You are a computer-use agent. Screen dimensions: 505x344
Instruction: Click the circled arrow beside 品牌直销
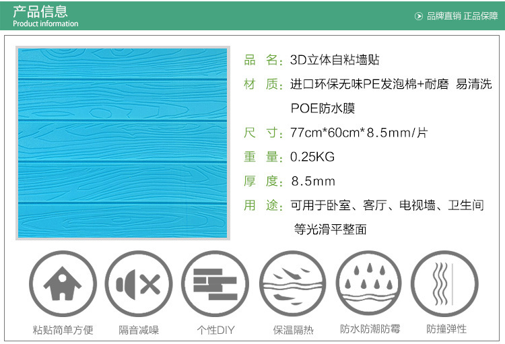pos(419,15)
